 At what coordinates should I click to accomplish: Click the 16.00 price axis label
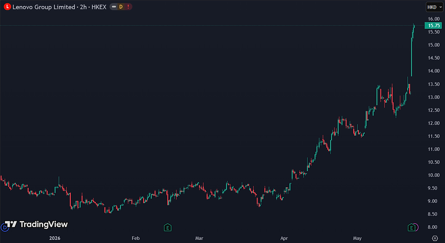[434, 19]
